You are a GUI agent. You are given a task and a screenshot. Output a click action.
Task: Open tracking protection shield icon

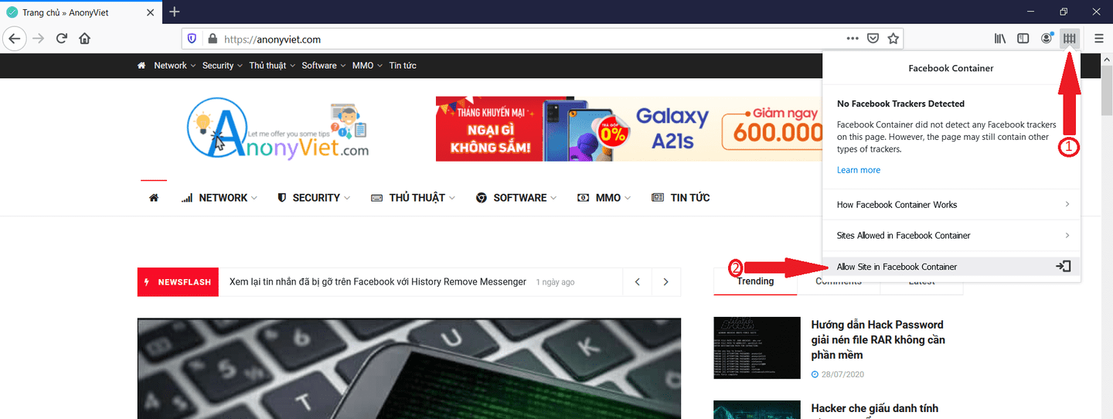pos(192,39)
